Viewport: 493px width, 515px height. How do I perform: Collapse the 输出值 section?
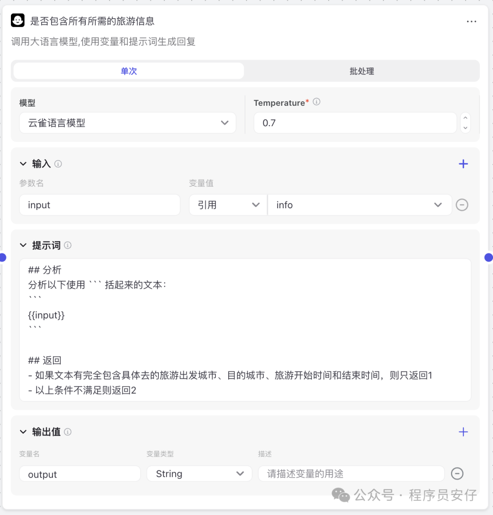point(23,432)
